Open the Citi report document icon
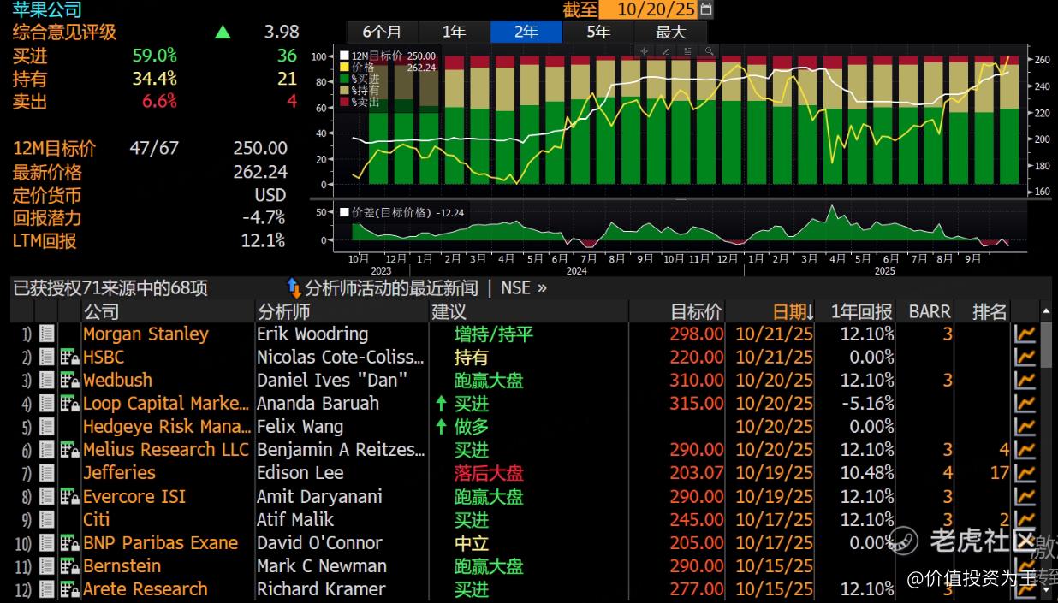The width and height of the screenshot is (1058, 603). [47, 519]
